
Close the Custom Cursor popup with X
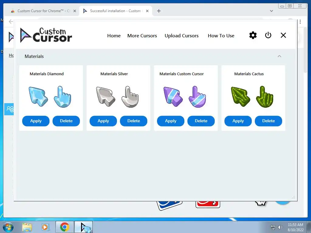coord(283,35)
